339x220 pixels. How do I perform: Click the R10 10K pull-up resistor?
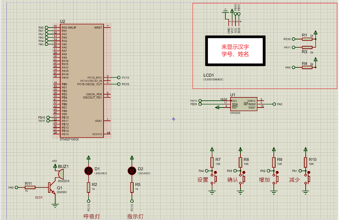[305, 162]
